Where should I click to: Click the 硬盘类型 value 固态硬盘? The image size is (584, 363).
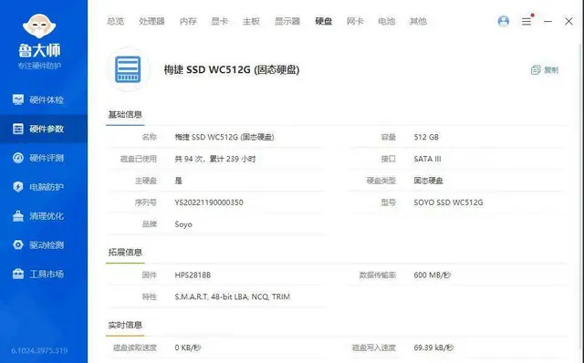pos(428,181)
